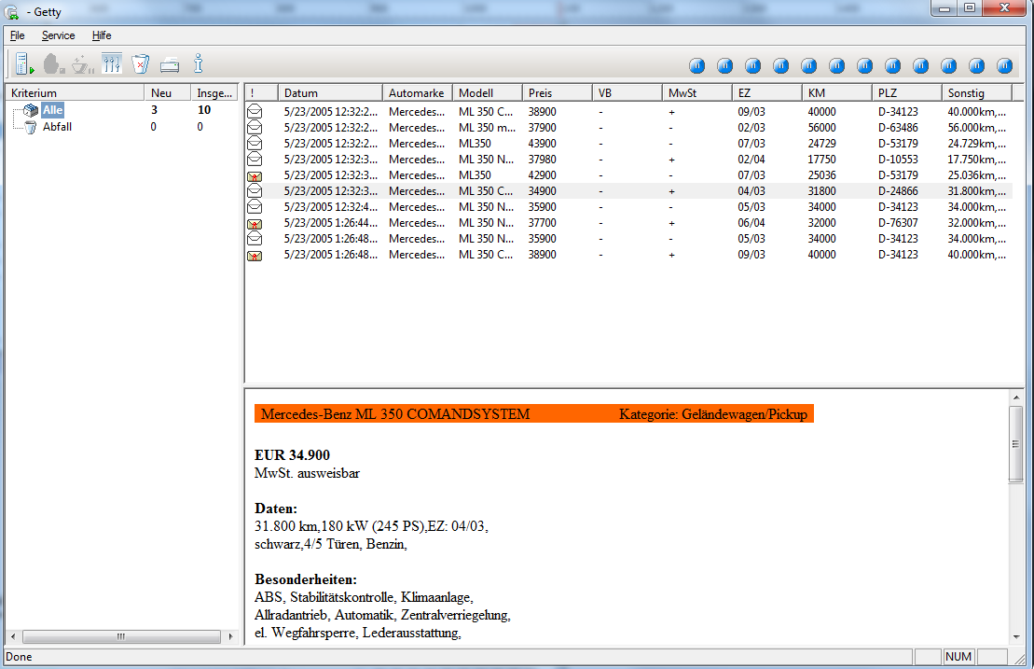Click the KM cell 17750
1034x669 pixels.
click(821, 159)
